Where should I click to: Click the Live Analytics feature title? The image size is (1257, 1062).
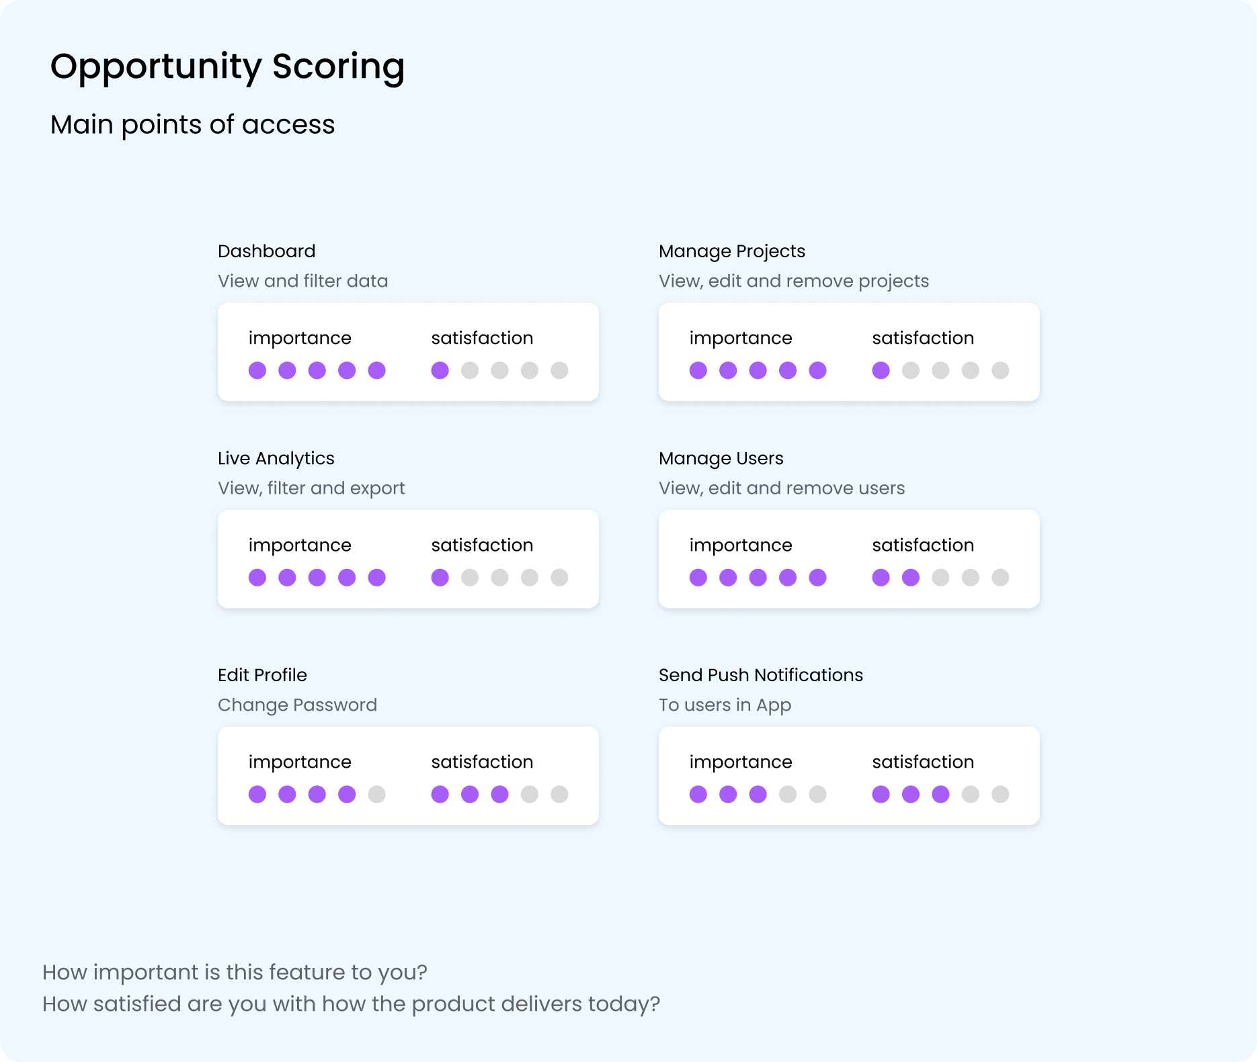point(276,459)
